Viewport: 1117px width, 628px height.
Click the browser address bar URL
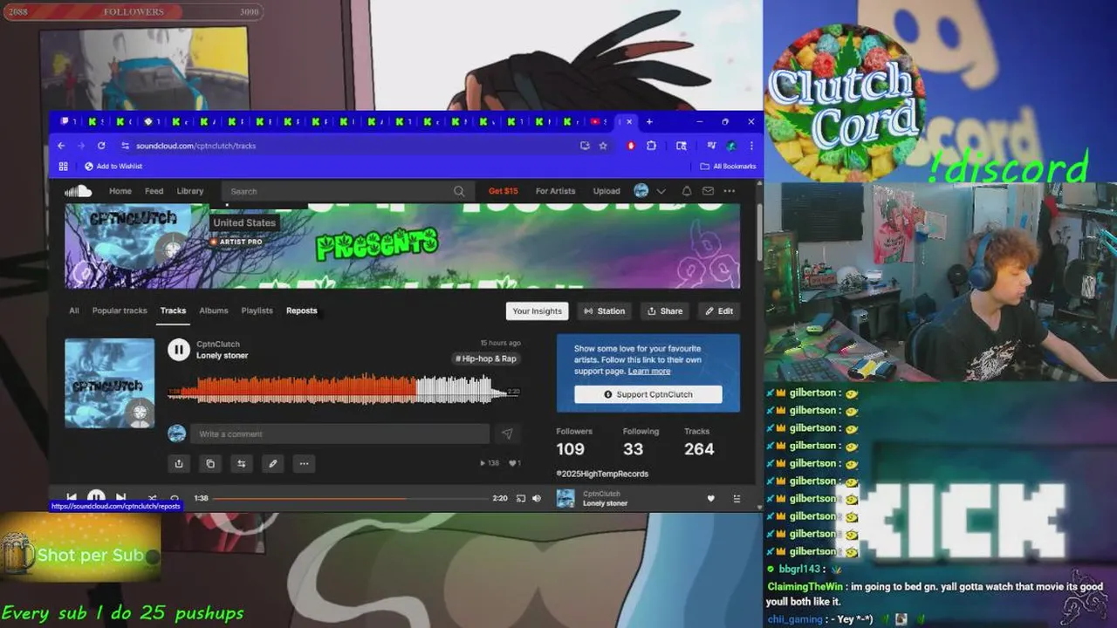(196, 146)
